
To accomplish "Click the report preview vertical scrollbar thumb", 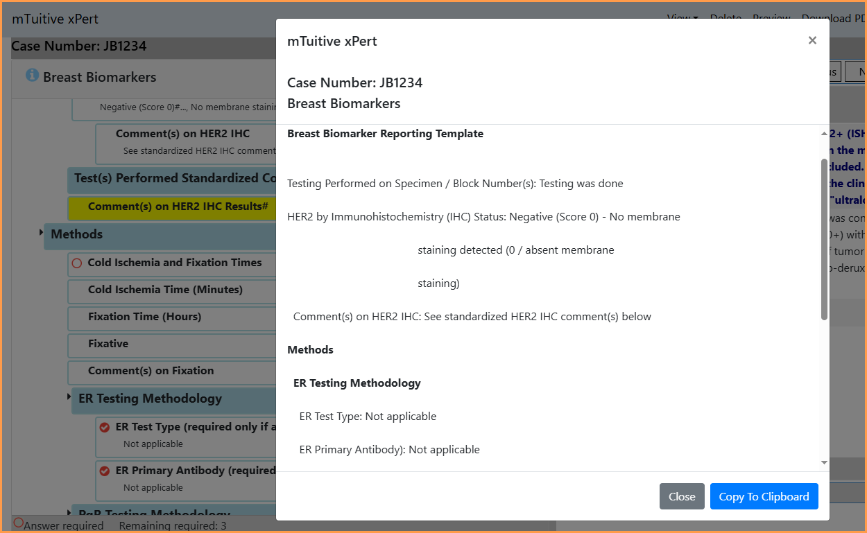I will coord(824,239).
